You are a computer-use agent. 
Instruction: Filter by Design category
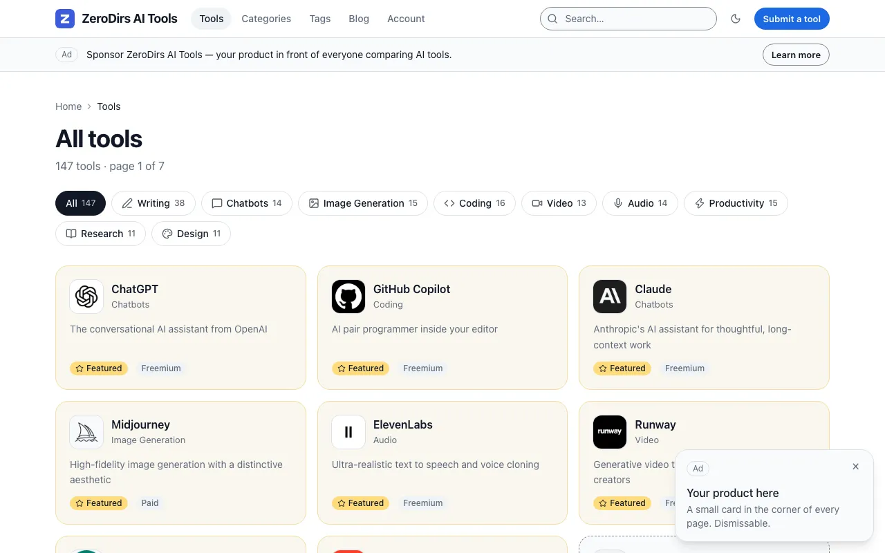coord(191,234)
